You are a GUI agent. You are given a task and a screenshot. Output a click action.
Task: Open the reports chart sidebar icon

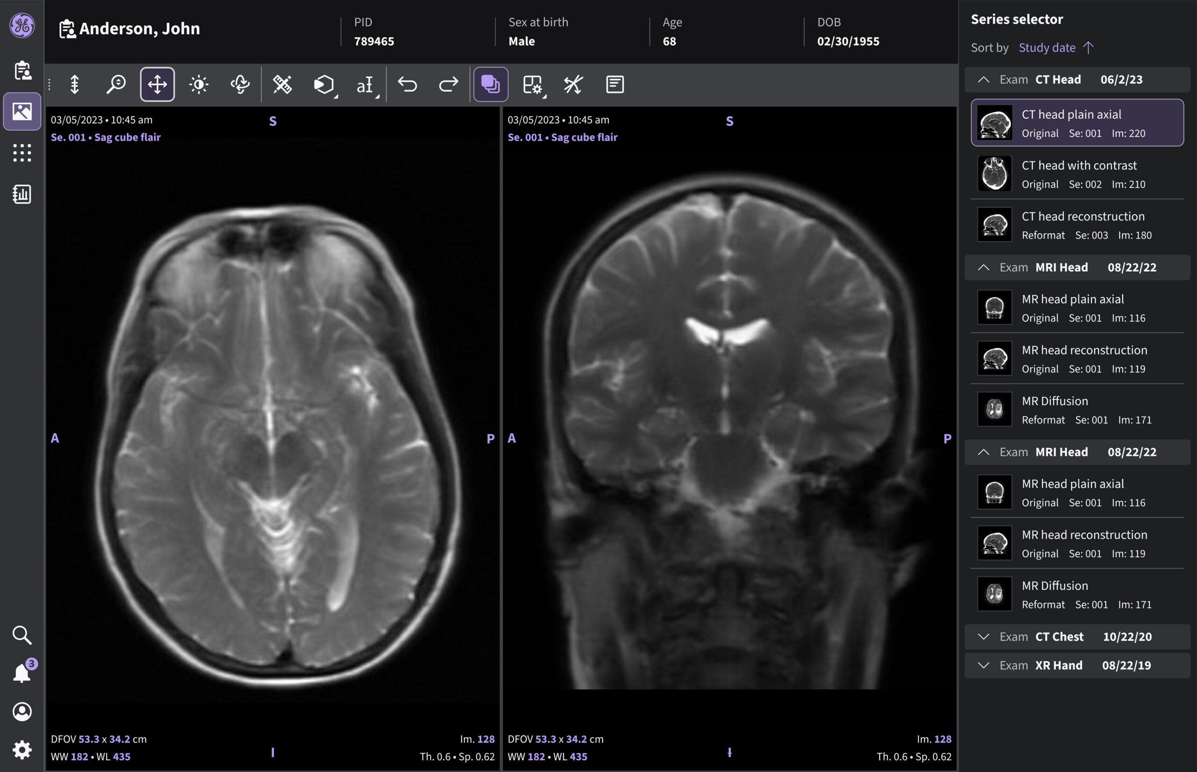22,194
